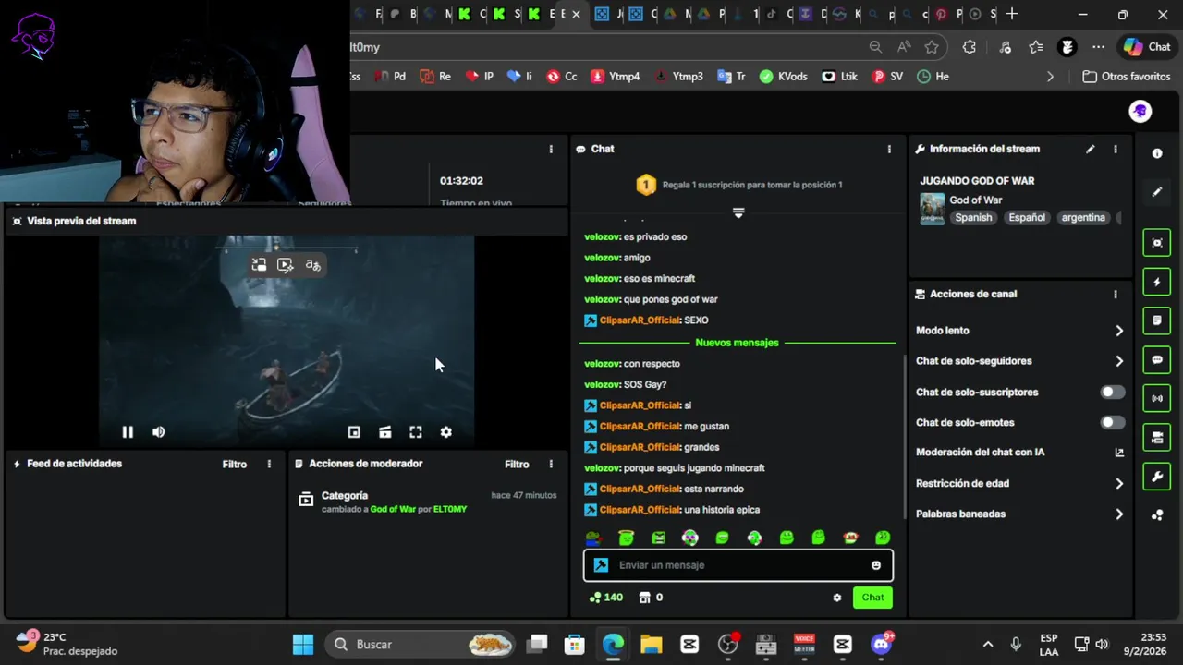Open KVods bookmark

click(783, 77)
